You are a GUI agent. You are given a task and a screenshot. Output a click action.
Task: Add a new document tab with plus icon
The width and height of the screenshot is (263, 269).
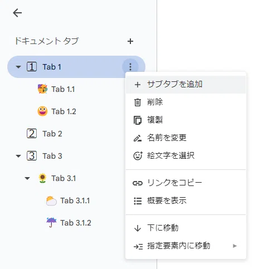(130, 41)
